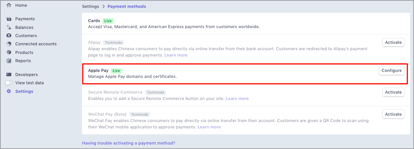Viewport: 414px width, 149px height.
Task: Click the Home house icon
Action: (x=9, y=5)
